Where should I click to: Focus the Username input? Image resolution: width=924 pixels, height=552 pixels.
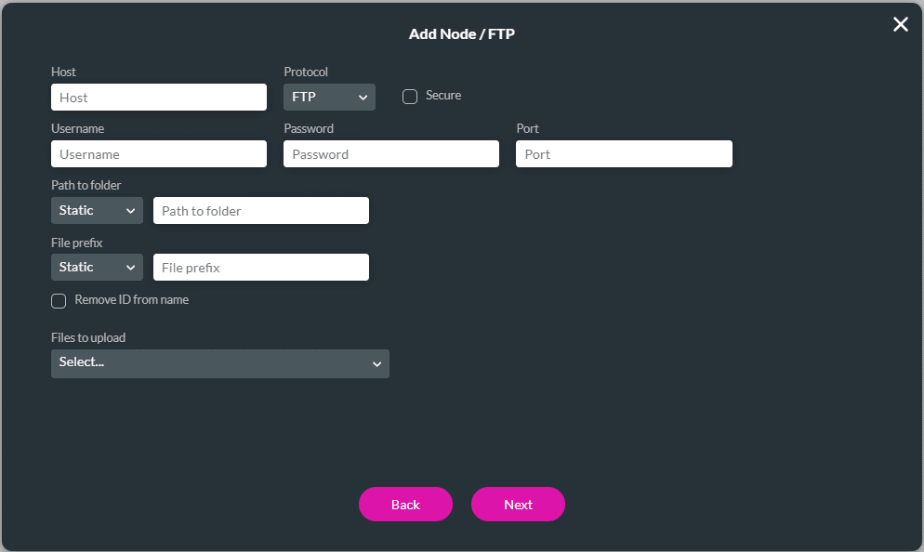[158, 153]
